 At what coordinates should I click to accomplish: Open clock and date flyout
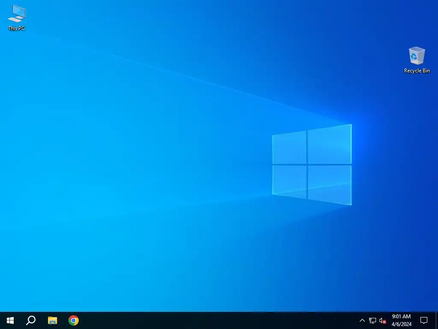(x=401, y=320)
